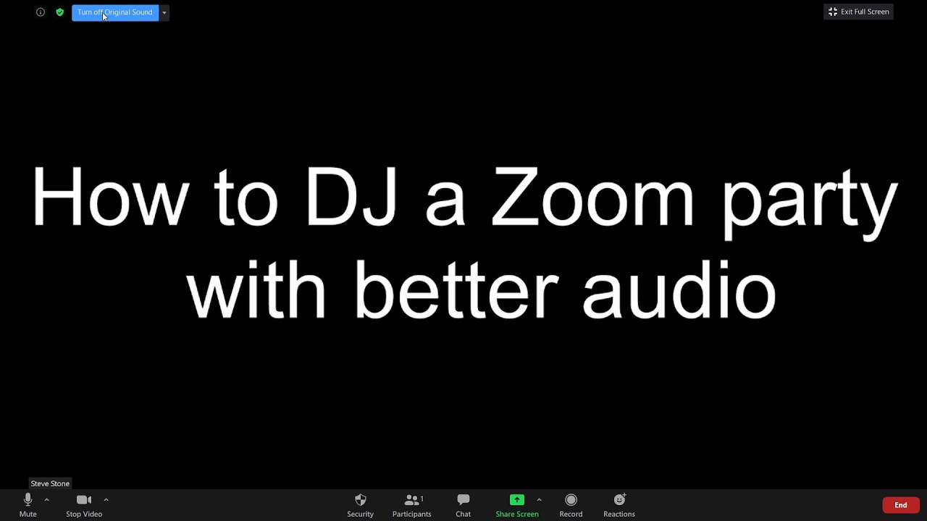Mute the microphone

(x=28, y=505)
